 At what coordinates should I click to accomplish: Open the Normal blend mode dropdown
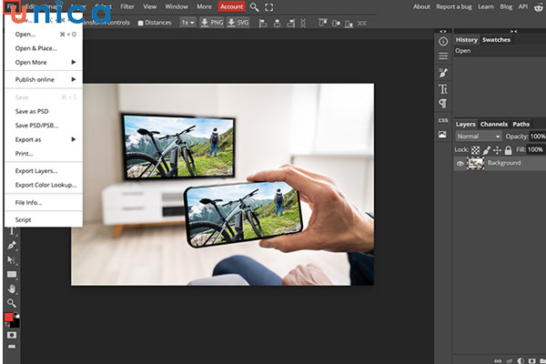tap(478, 136)
